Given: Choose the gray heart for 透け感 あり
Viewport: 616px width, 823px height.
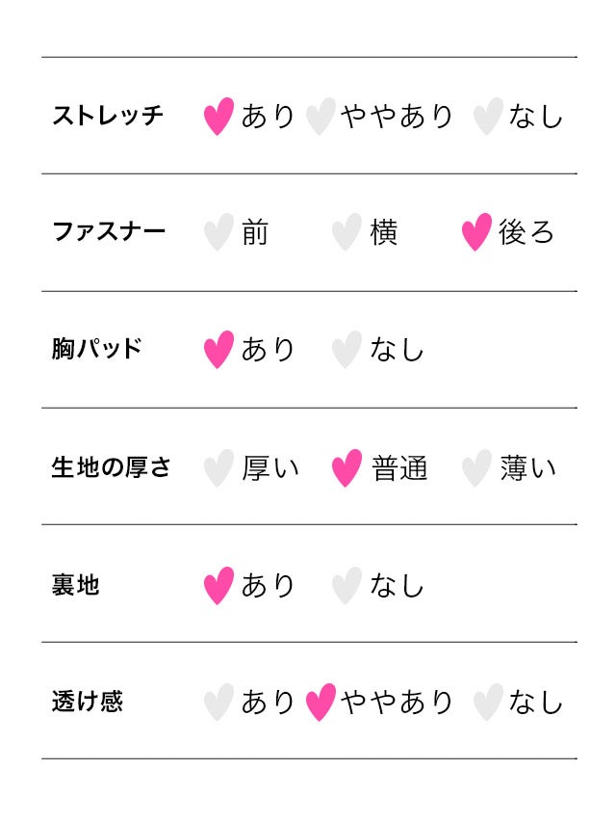Looking at the screenshot, I should point(218,703).
